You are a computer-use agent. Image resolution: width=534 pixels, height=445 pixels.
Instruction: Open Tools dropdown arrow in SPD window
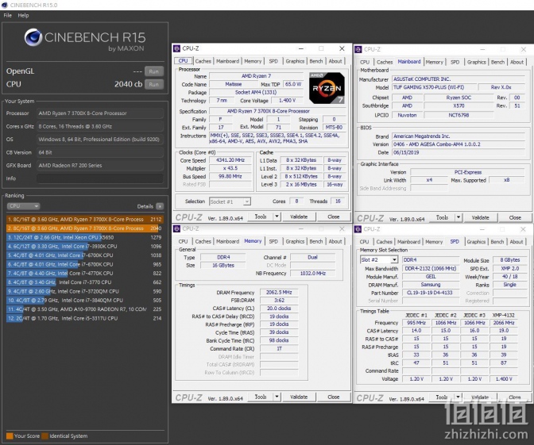pyautogui.click(x=458, y=397)
